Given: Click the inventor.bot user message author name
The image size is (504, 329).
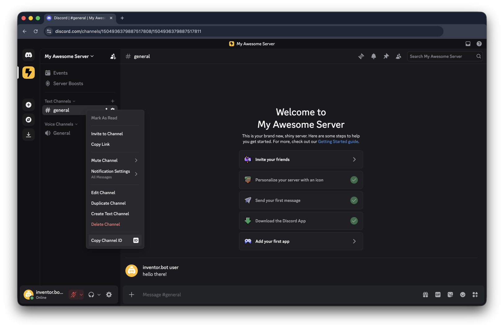Looking at the screenshot, I should [x=160, y=267].
